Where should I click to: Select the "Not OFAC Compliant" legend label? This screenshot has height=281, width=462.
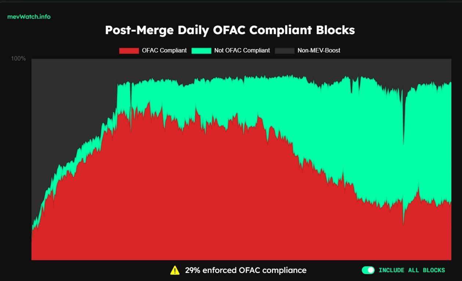coord(242,51)
